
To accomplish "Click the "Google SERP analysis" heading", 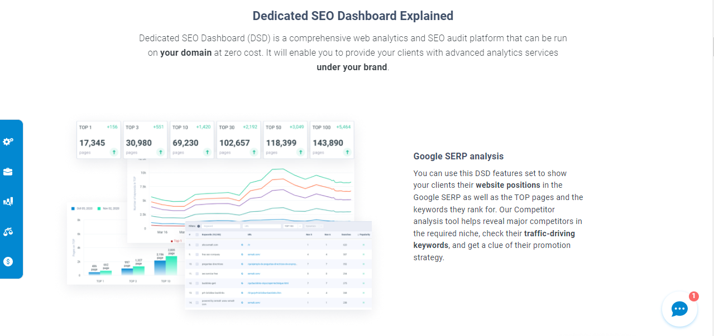I will 458,156.
